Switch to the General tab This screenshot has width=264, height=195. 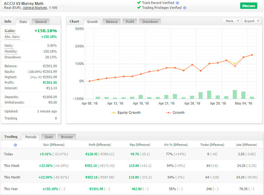pyautogui.click(x=41, y=22)
